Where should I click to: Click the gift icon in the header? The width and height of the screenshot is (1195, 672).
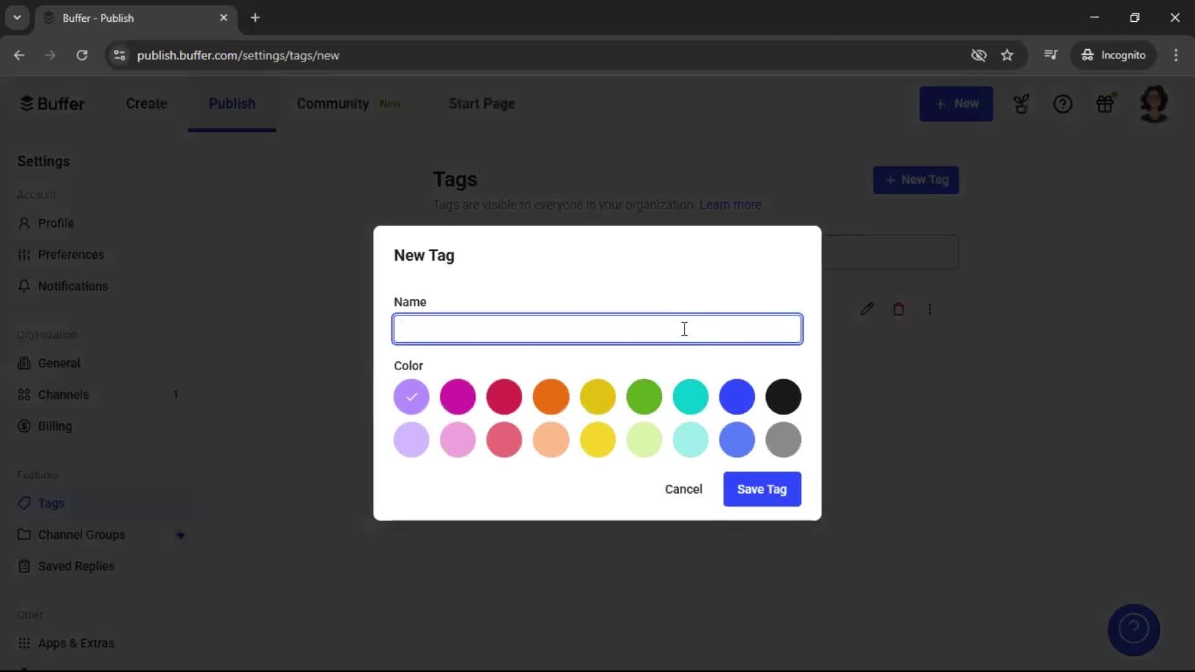[x=1106, y=103]
